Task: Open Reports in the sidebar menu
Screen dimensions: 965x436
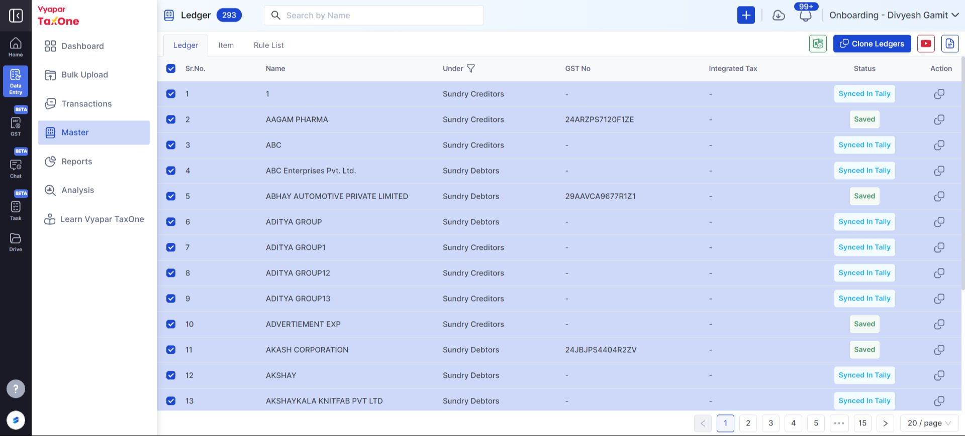Action: click(x=94, y=162)
